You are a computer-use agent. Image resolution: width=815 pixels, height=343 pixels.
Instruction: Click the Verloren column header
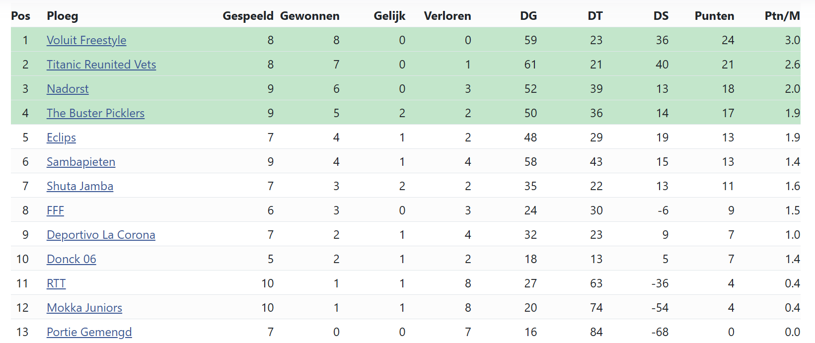click(447, 16)
